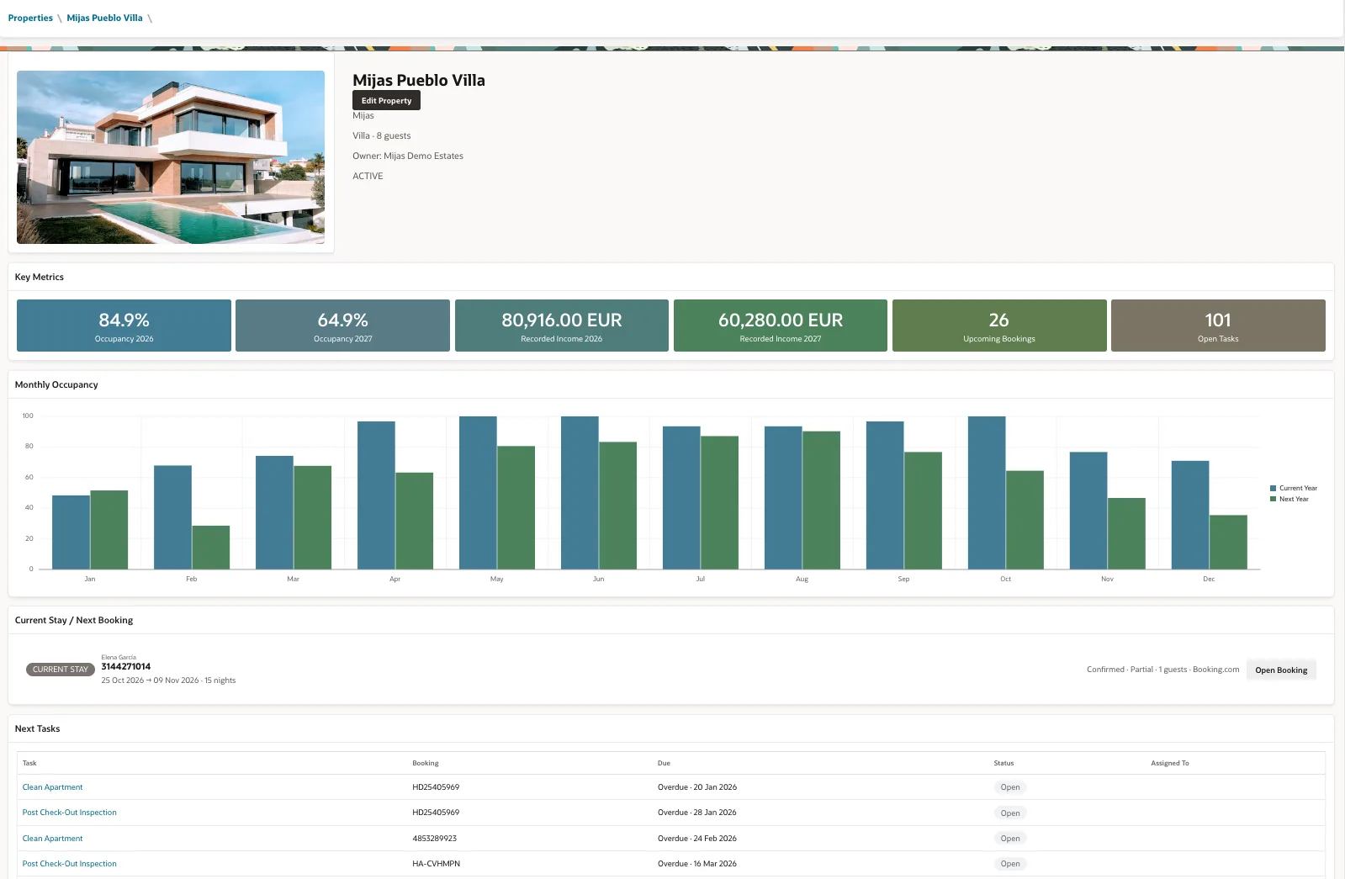1345x879 pixels.
Task: Click the Monthly Occupancy section heading
Action: [x=56, y=384]
